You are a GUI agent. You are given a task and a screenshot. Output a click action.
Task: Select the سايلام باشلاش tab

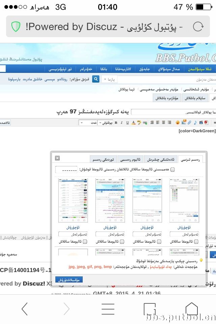pyautogui.click(x=195, y=98)
